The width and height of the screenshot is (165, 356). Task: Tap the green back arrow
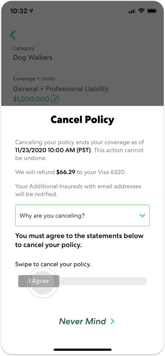click(13, 35)
